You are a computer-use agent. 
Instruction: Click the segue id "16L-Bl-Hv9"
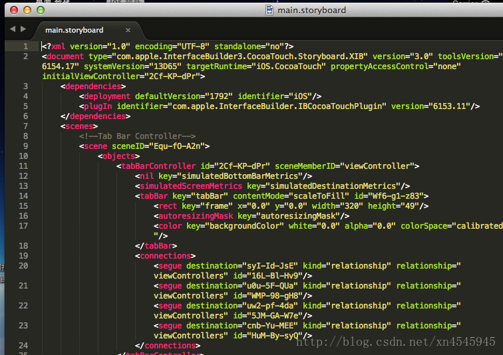(275, 276)
